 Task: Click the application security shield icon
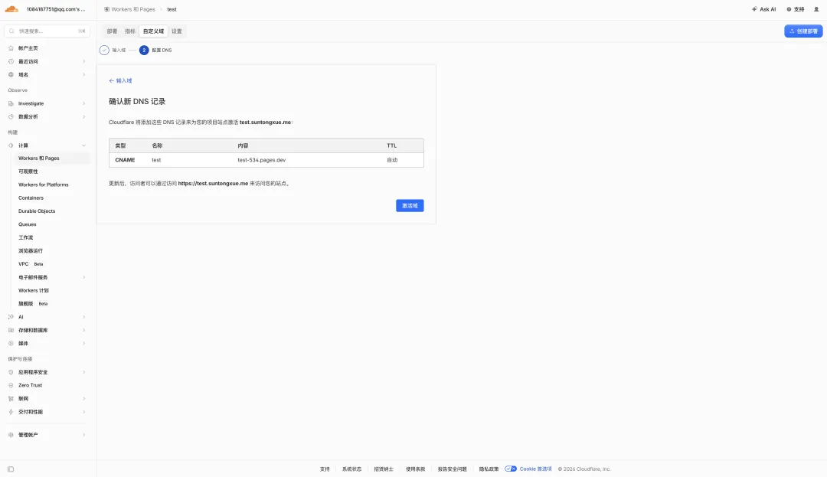[11, 372]
